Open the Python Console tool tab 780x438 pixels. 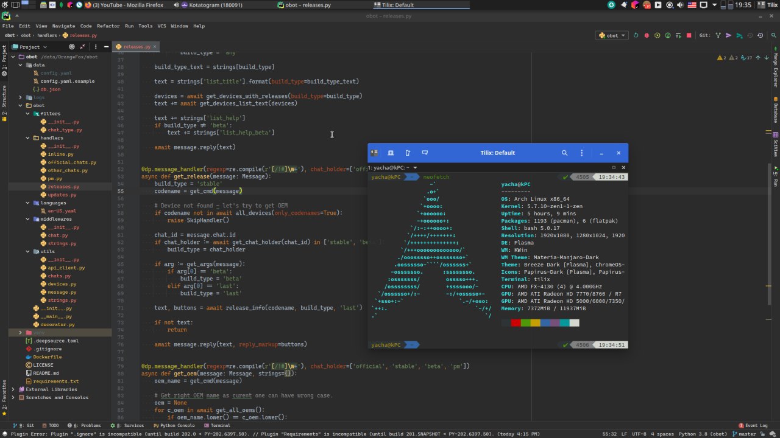click(x=174, y=426)
